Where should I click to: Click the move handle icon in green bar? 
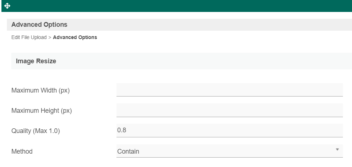(x=7, y=6)
